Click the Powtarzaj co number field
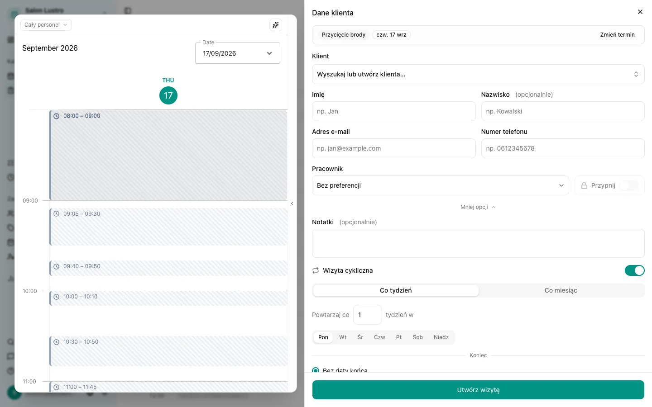The image size is (652, 407). tap(368, 315)
